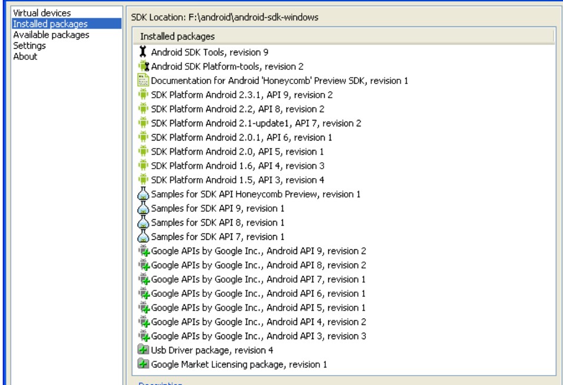The width and height of the screenshot is (563, 385).
Task: Select 'Android SDK Platform-tools, revision 2'
Action: [x=227, y=66]
